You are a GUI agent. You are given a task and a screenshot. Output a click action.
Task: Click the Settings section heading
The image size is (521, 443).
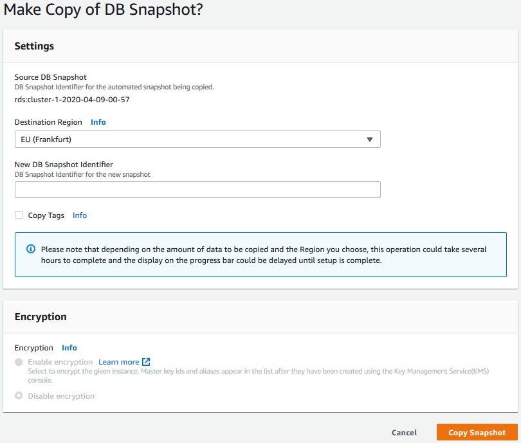tap(34, 46)
